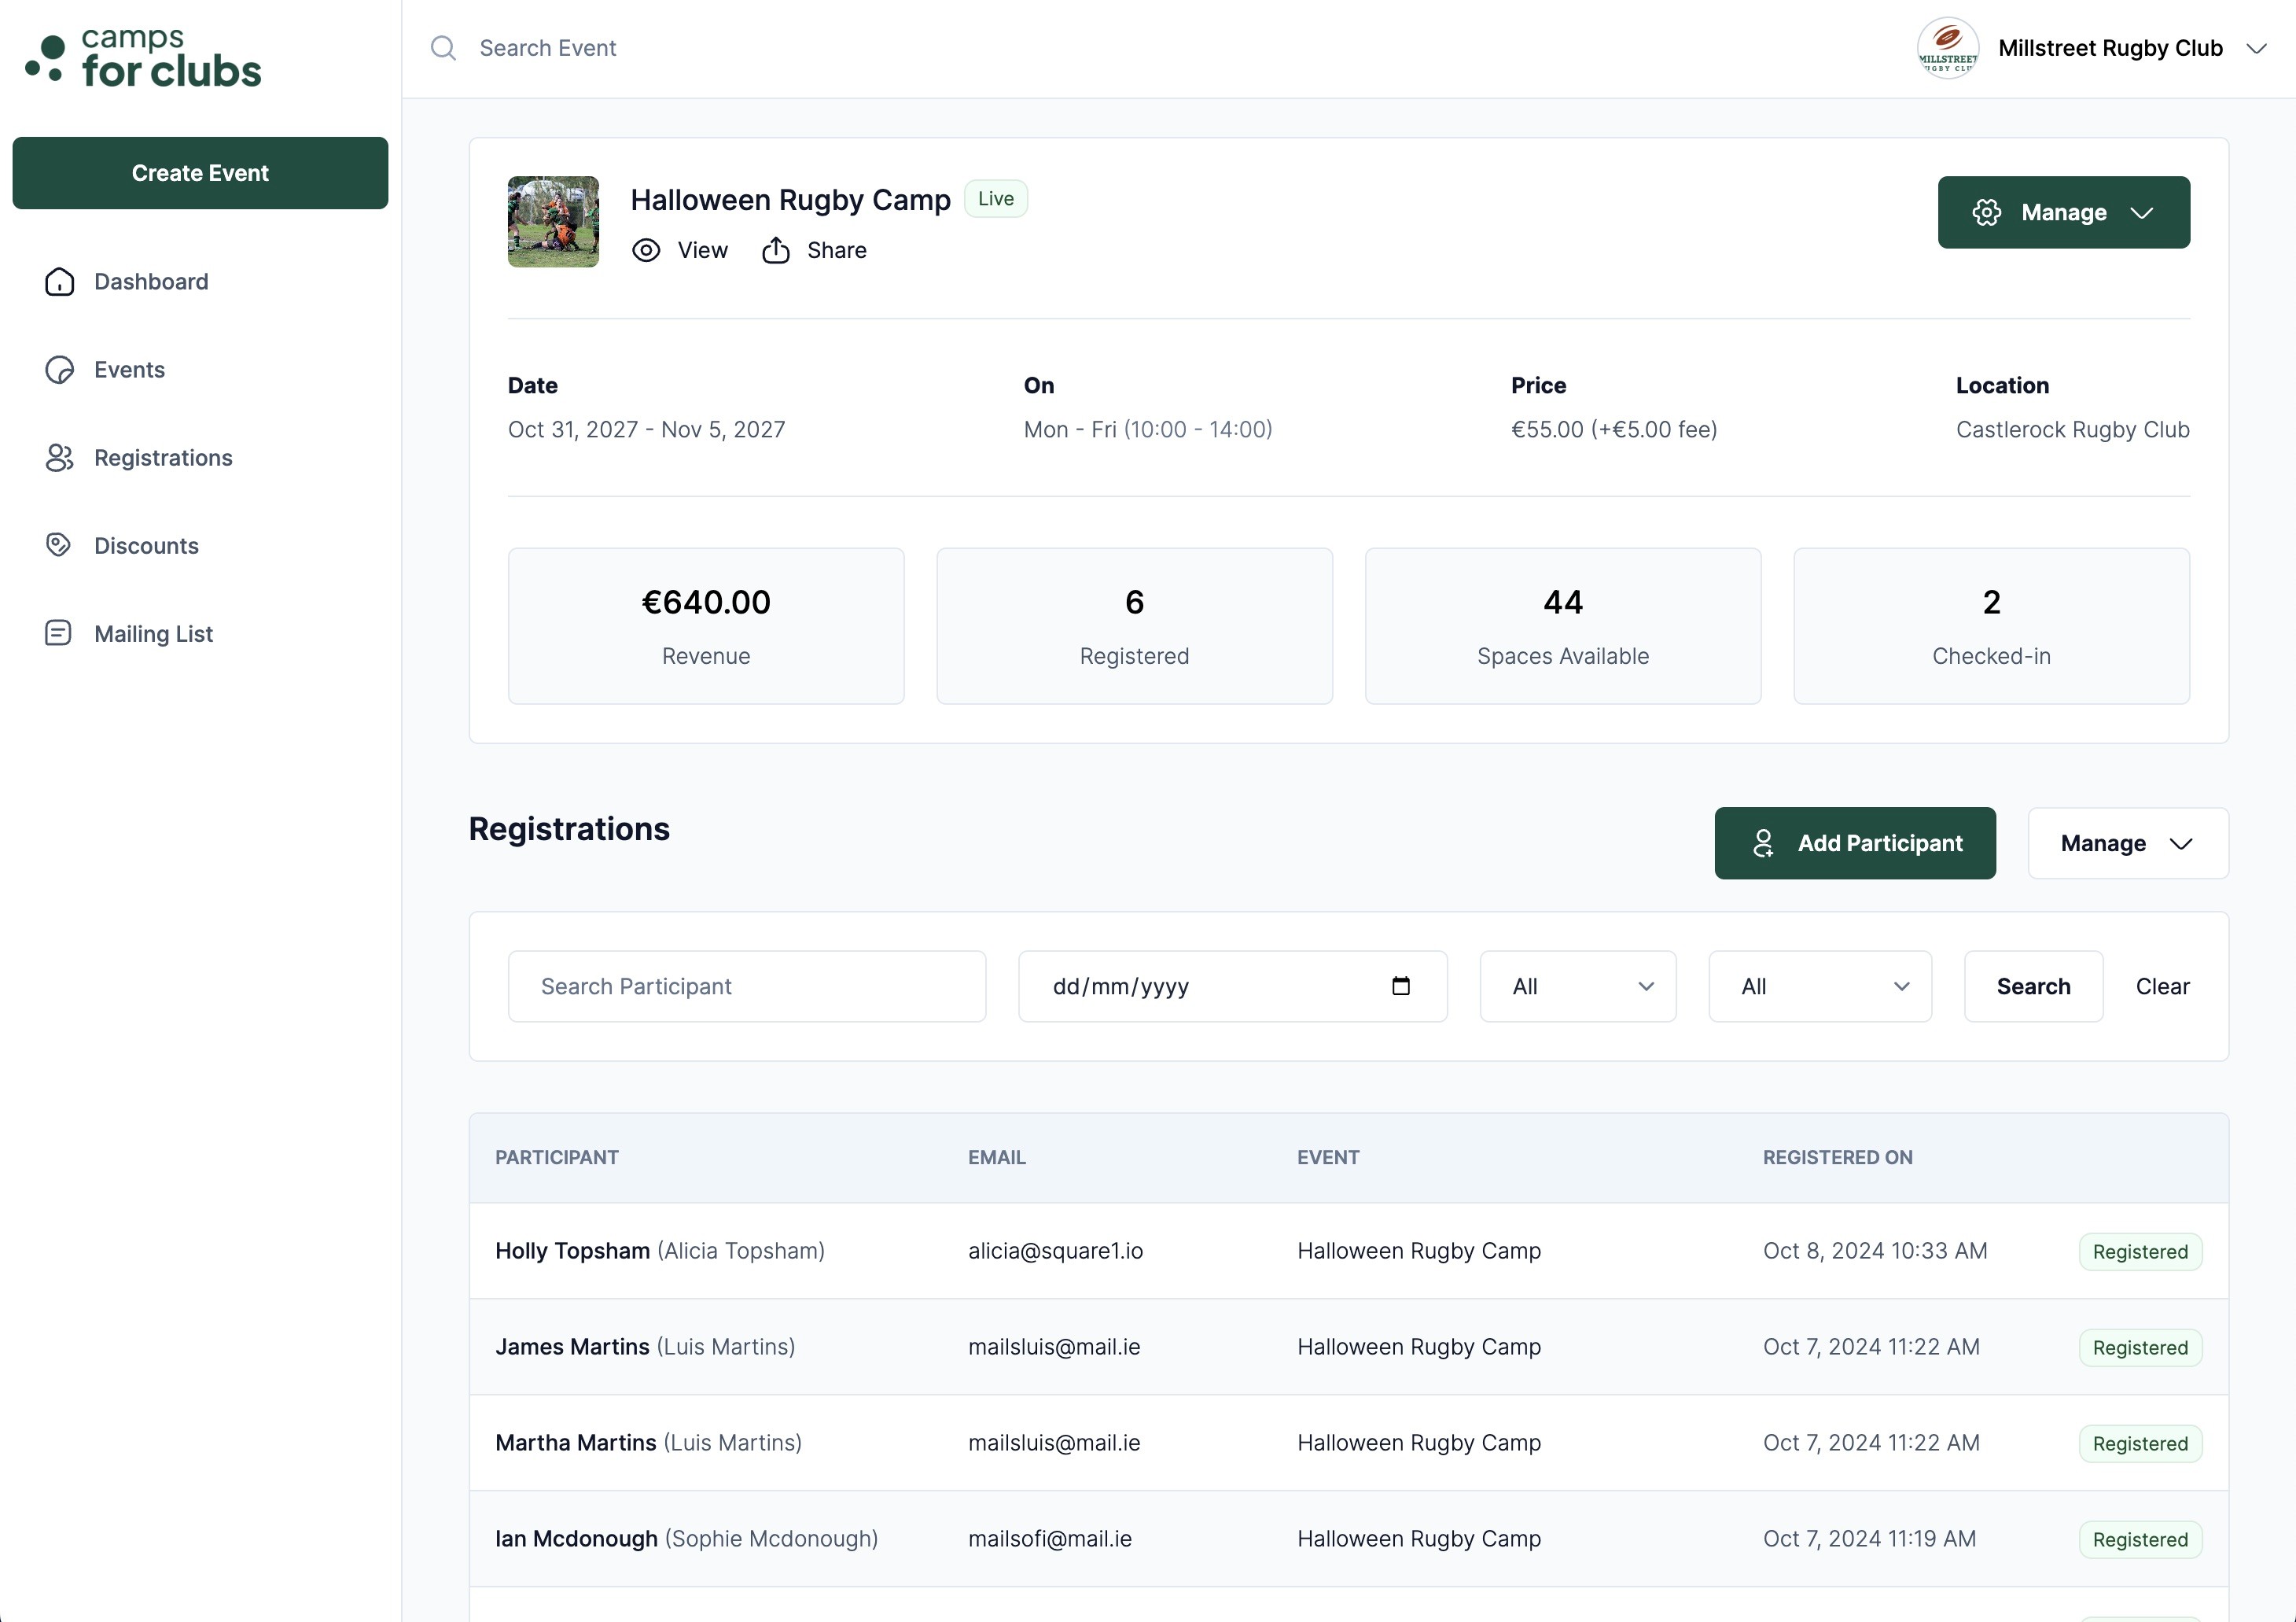Select the Discounts tag icon
Image resolution: width=2296 pixels, height=1622 pixels.
click(x=58, y=545)
